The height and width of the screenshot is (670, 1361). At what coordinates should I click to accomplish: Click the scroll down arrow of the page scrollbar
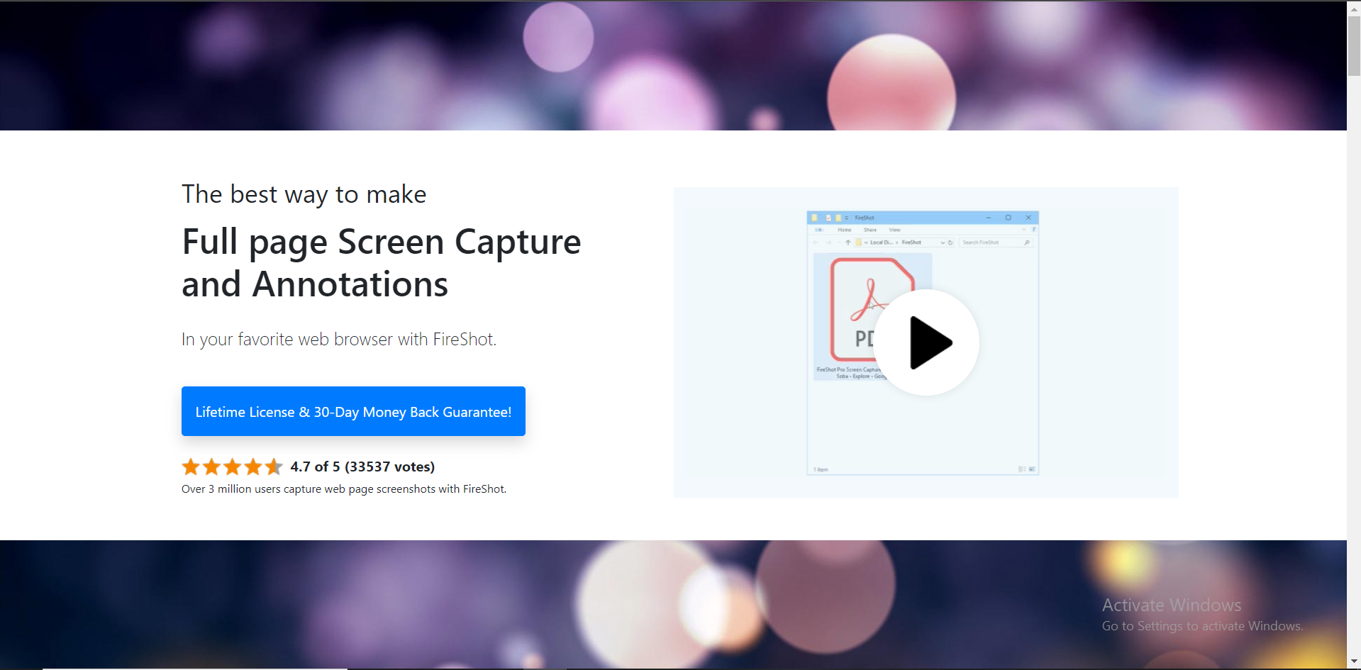1354,662
